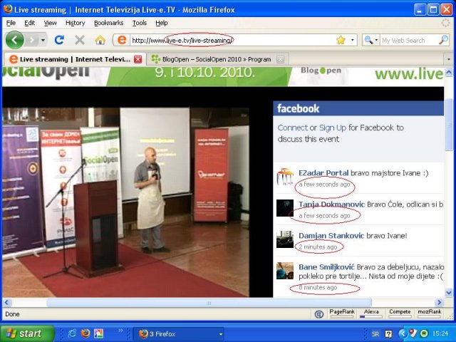
Task: Open the History menu
Action: point(75,23)
